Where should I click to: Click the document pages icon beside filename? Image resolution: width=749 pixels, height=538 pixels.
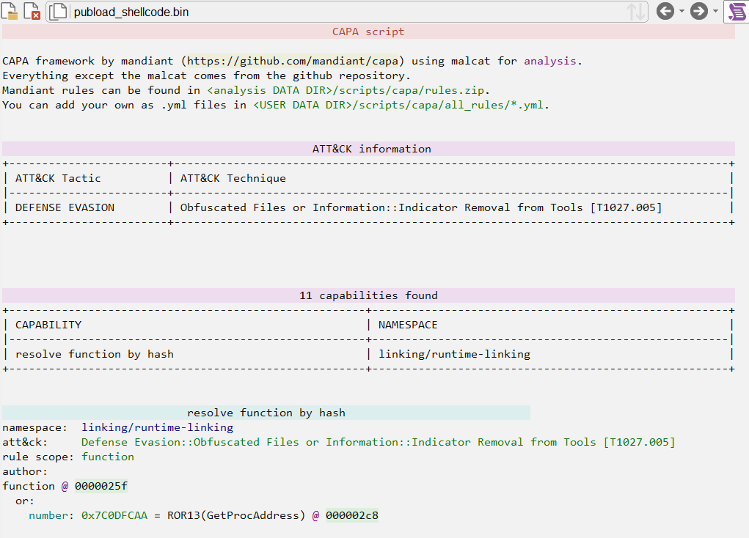tap(59, 12)
